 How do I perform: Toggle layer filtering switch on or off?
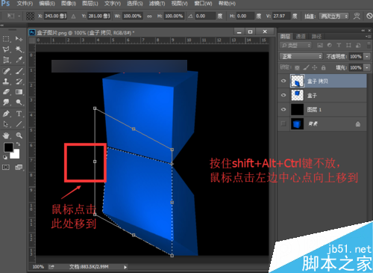pos(369,46)
